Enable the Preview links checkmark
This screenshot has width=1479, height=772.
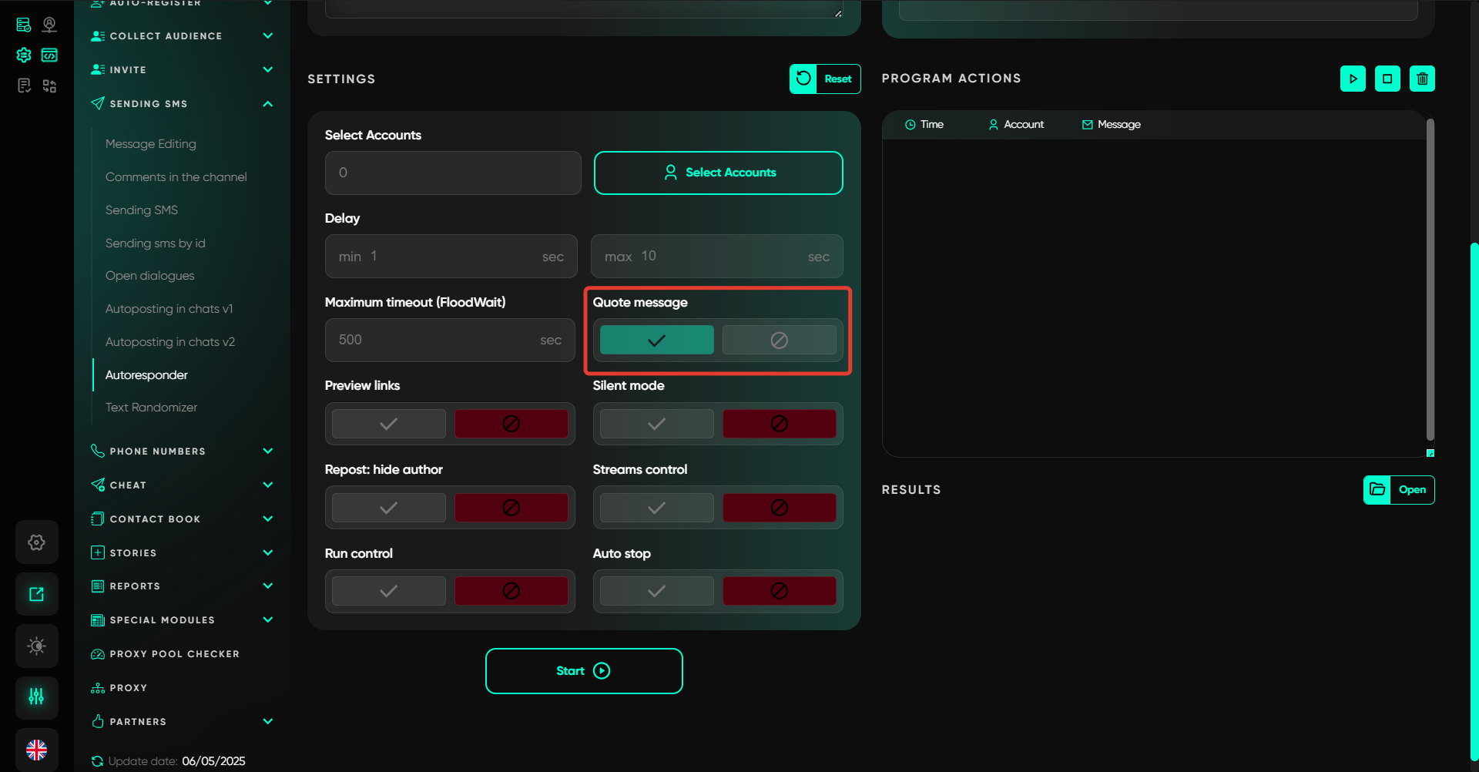(x=389, y=424)
